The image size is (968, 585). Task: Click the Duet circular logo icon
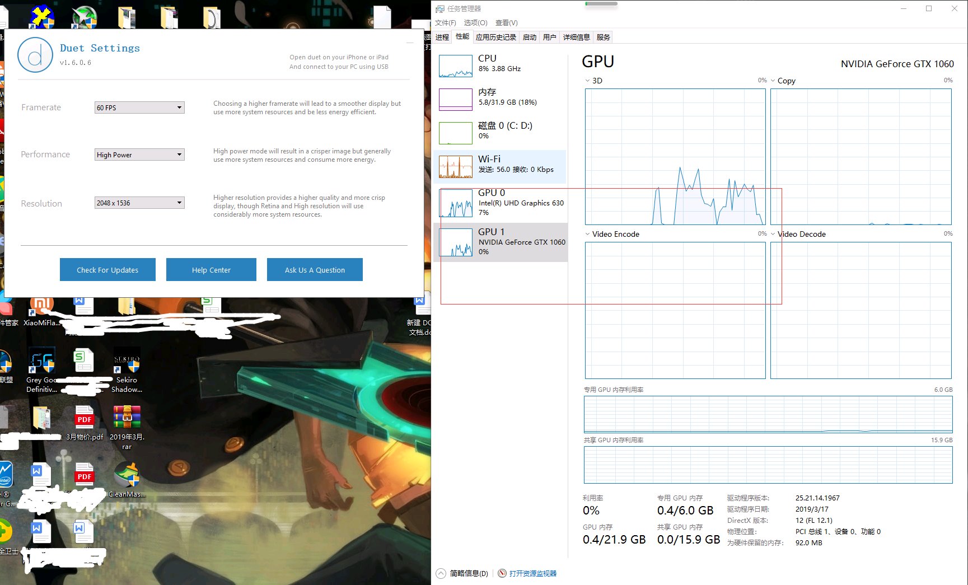[x=35, y=55]
